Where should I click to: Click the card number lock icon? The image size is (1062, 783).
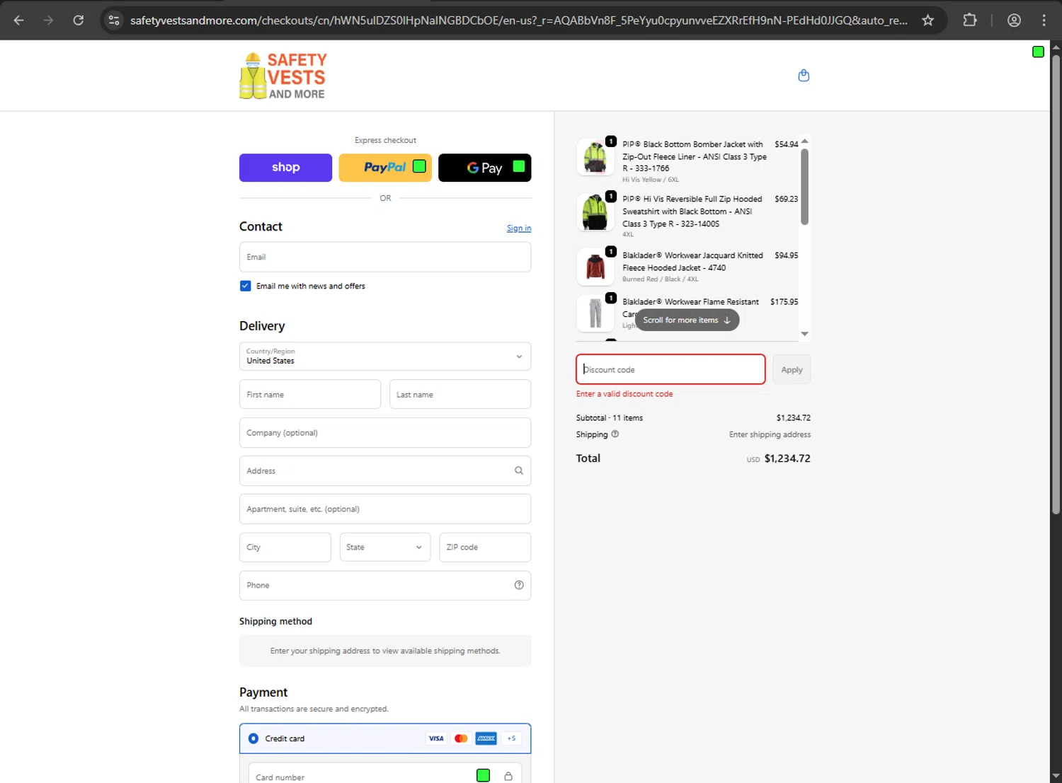(508, 777)
